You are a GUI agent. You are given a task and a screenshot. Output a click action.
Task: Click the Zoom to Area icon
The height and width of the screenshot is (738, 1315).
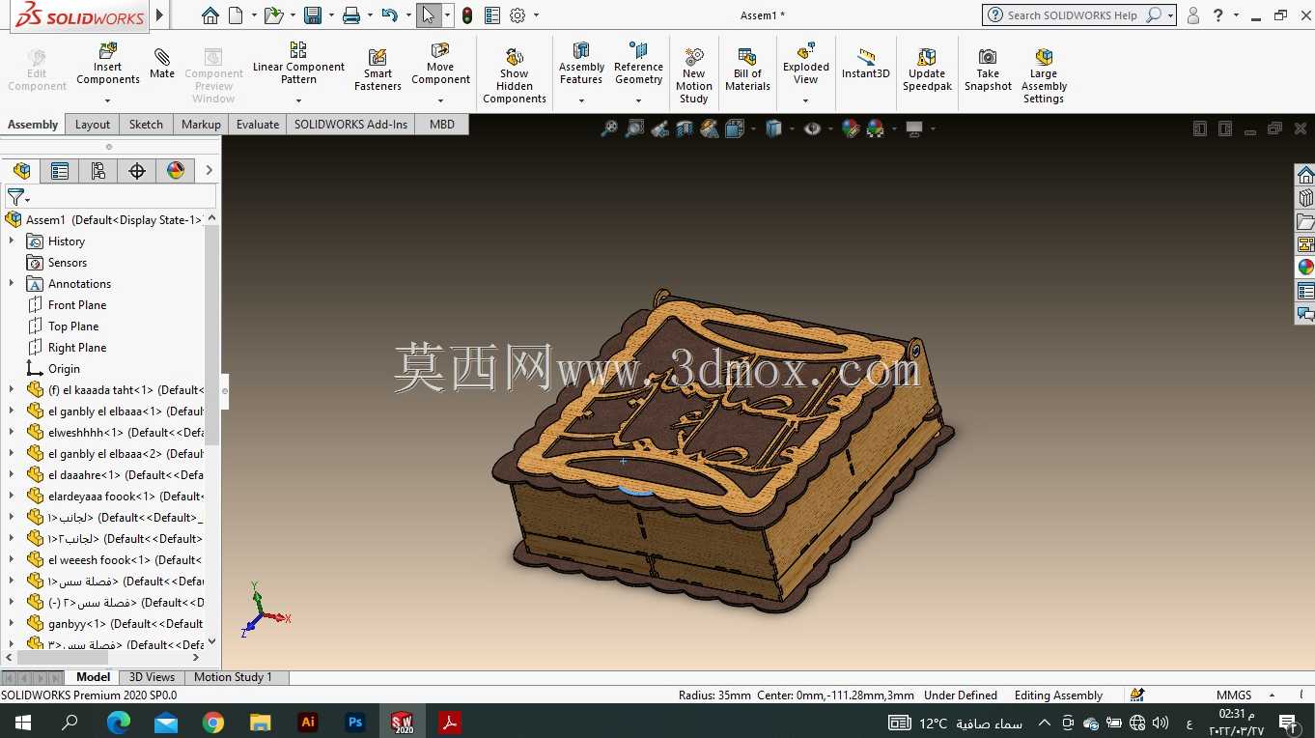(634, 128)
